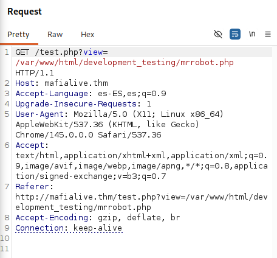Click the AppleWebKit/537.36 (KHTML, like Gecko) text
Screen dimensions: 277x258
(x=107, y=125)
